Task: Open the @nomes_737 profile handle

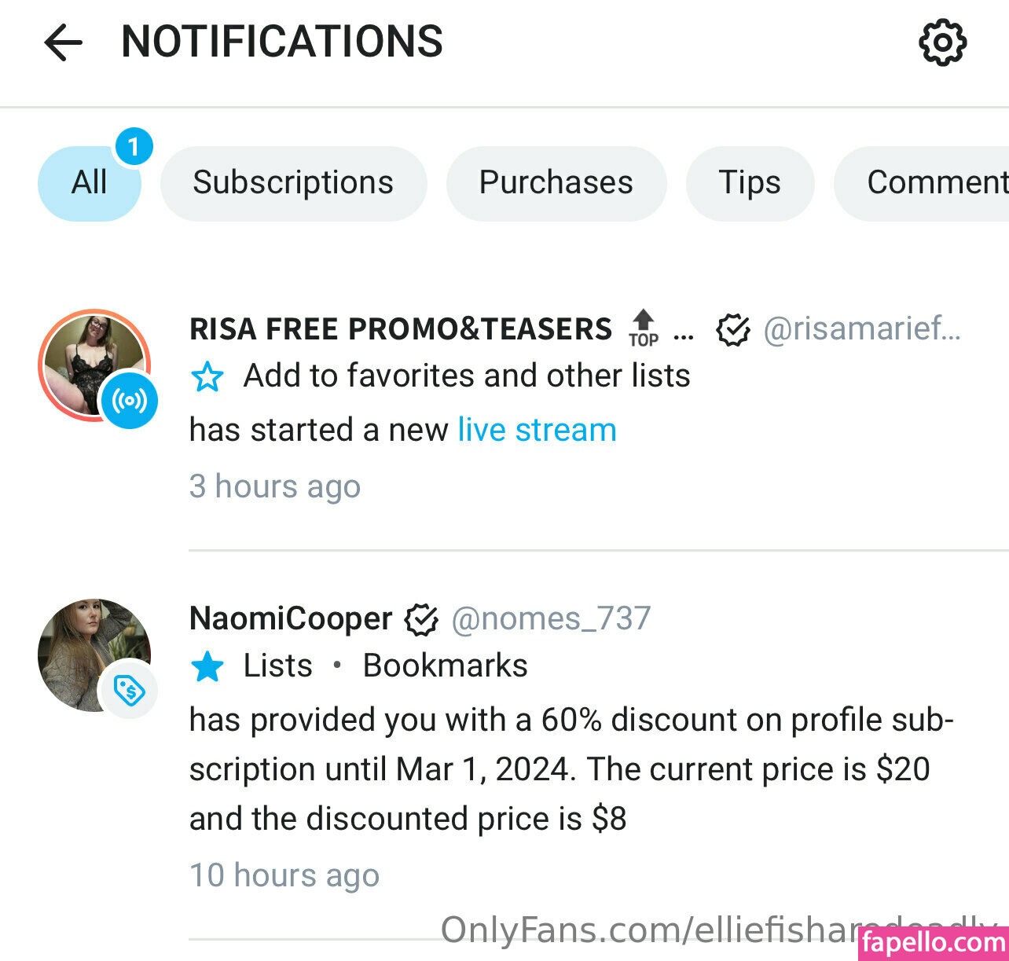Action: point(551,619)
